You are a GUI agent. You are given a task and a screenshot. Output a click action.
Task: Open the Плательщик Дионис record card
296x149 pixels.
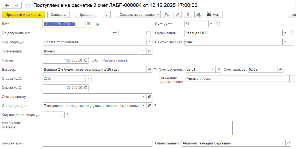(149, 51)
